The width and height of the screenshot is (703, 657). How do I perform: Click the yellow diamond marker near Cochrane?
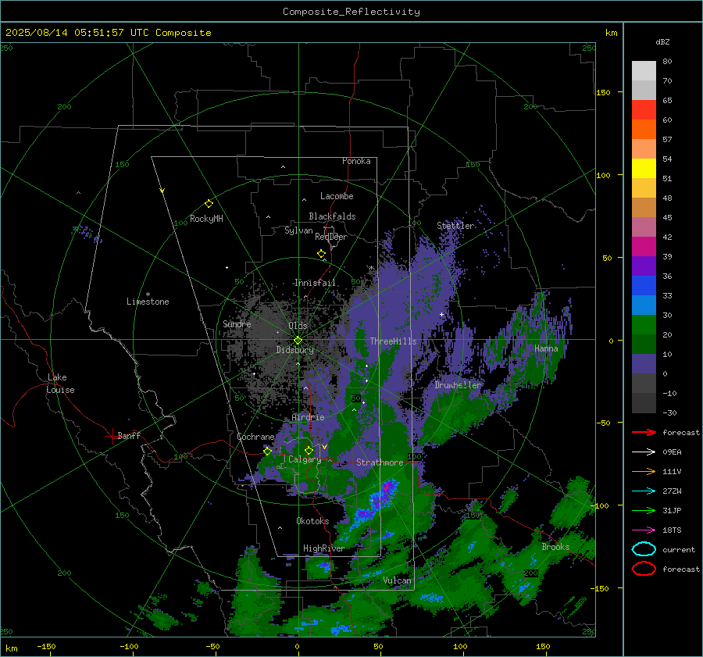(267, 452)
